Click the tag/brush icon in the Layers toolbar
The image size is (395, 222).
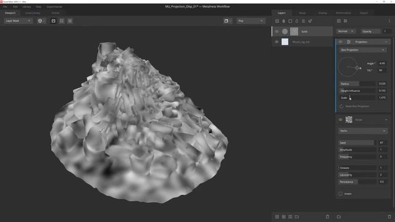310,21
